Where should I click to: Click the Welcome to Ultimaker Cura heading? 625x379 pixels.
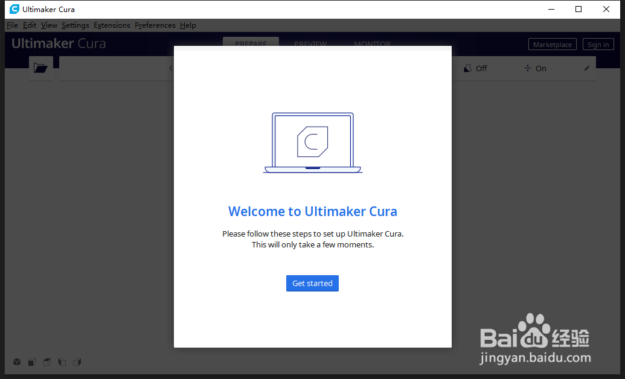click(313, 211)
